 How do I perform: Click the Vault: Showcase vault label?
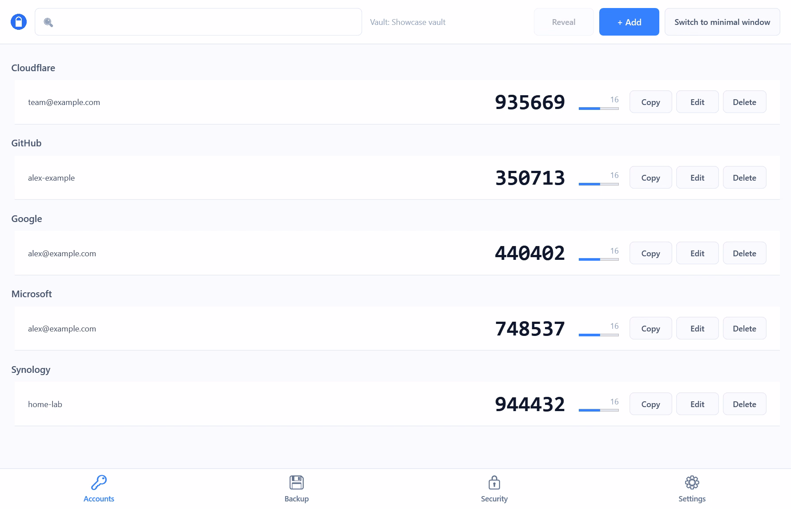(408, 22)
